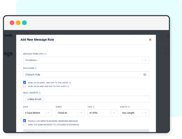
Task: Open the At 5PM time dropdown
Action: click(x=102, y=113)
